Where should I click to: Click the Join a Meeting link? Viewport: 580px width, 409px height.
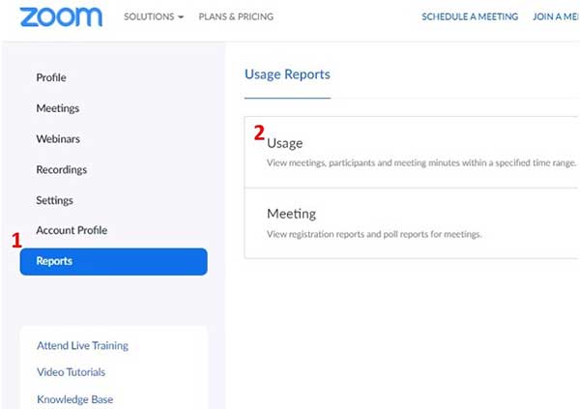(x=556, y=17)
